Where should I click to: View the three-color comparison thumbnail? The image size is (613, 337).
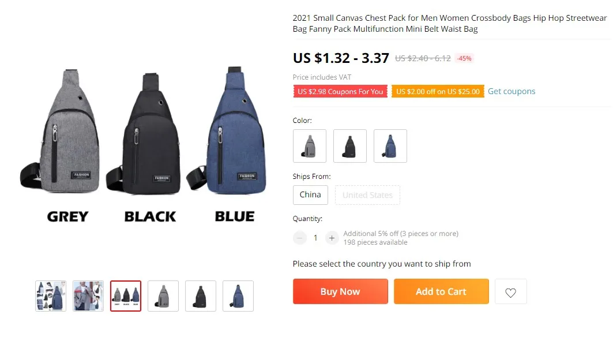(126, 296)
